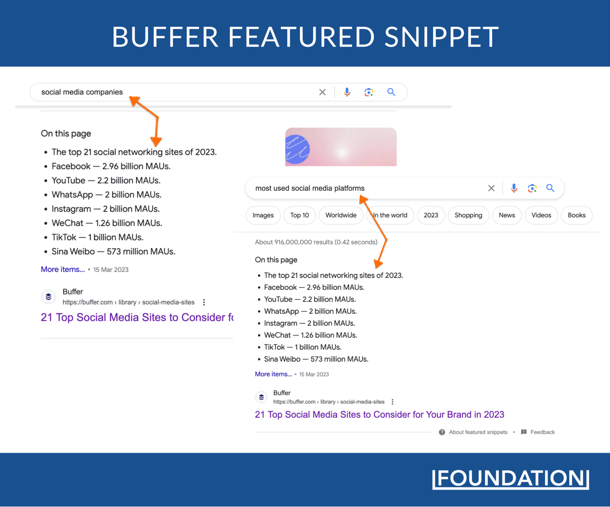Click the most used social media platforms input field
Viewport: 610px width, 507px height.
click(368, 188)
